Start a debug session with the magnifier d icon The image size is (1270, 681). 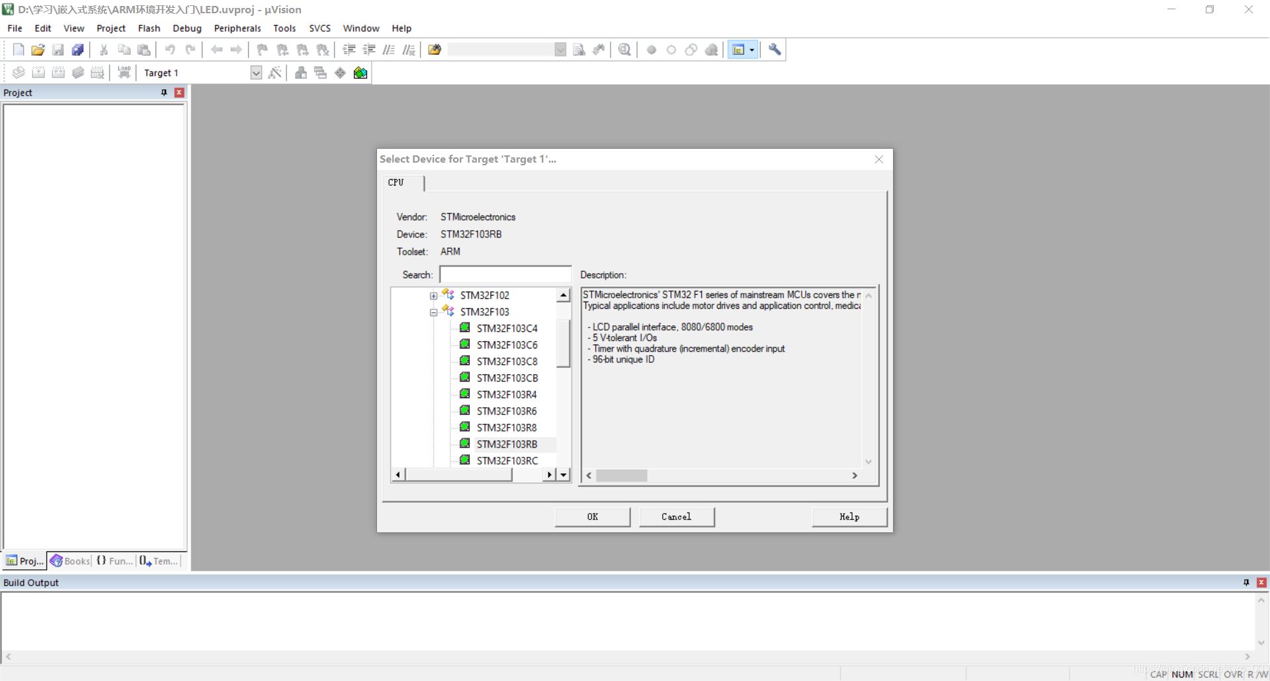pyautogui.click(x=624, y=50)
